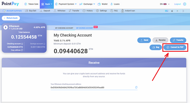190x103 pixels.
Task: Select the My Savings Account tab
Action: (x=85, y=28)
